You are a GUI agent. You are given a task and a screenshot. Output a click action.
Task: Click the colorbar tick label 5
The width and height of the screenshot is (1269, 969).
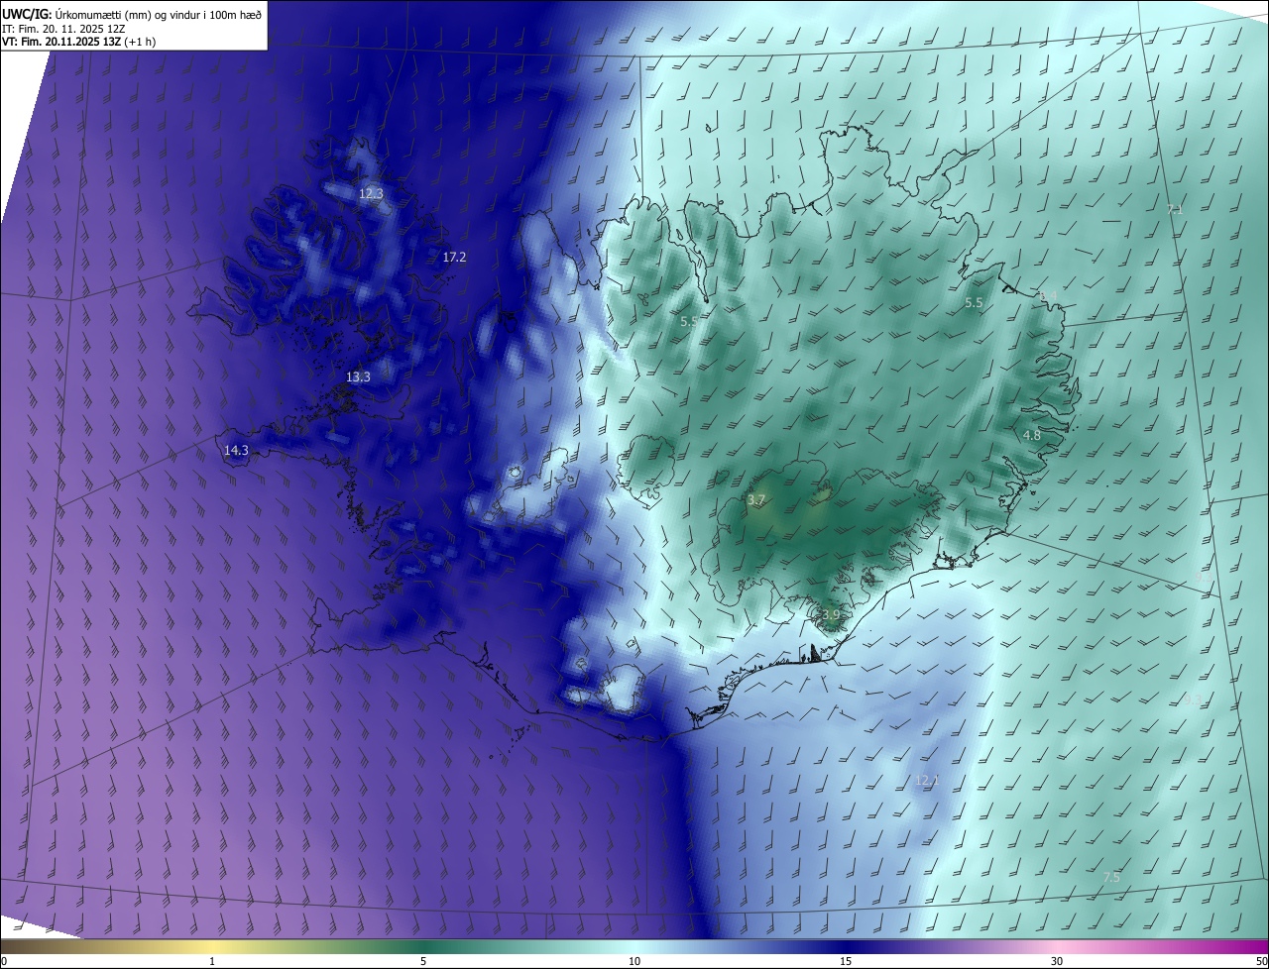[x=423, y=961]
